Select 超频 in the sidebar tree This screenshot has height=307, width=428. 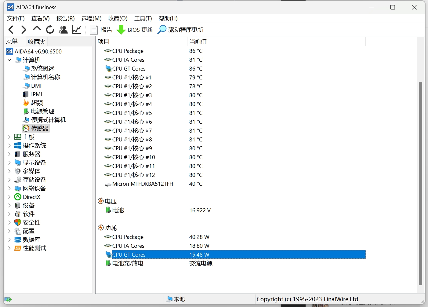tap(37, 103)
